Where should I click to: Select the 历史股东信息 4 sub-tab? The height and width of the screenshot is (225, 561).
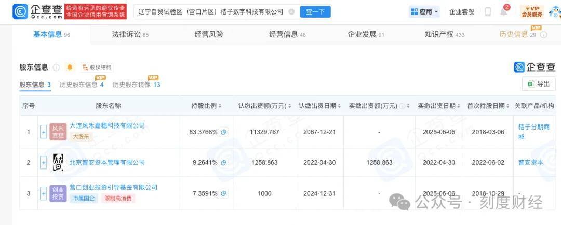click(82, 85)
